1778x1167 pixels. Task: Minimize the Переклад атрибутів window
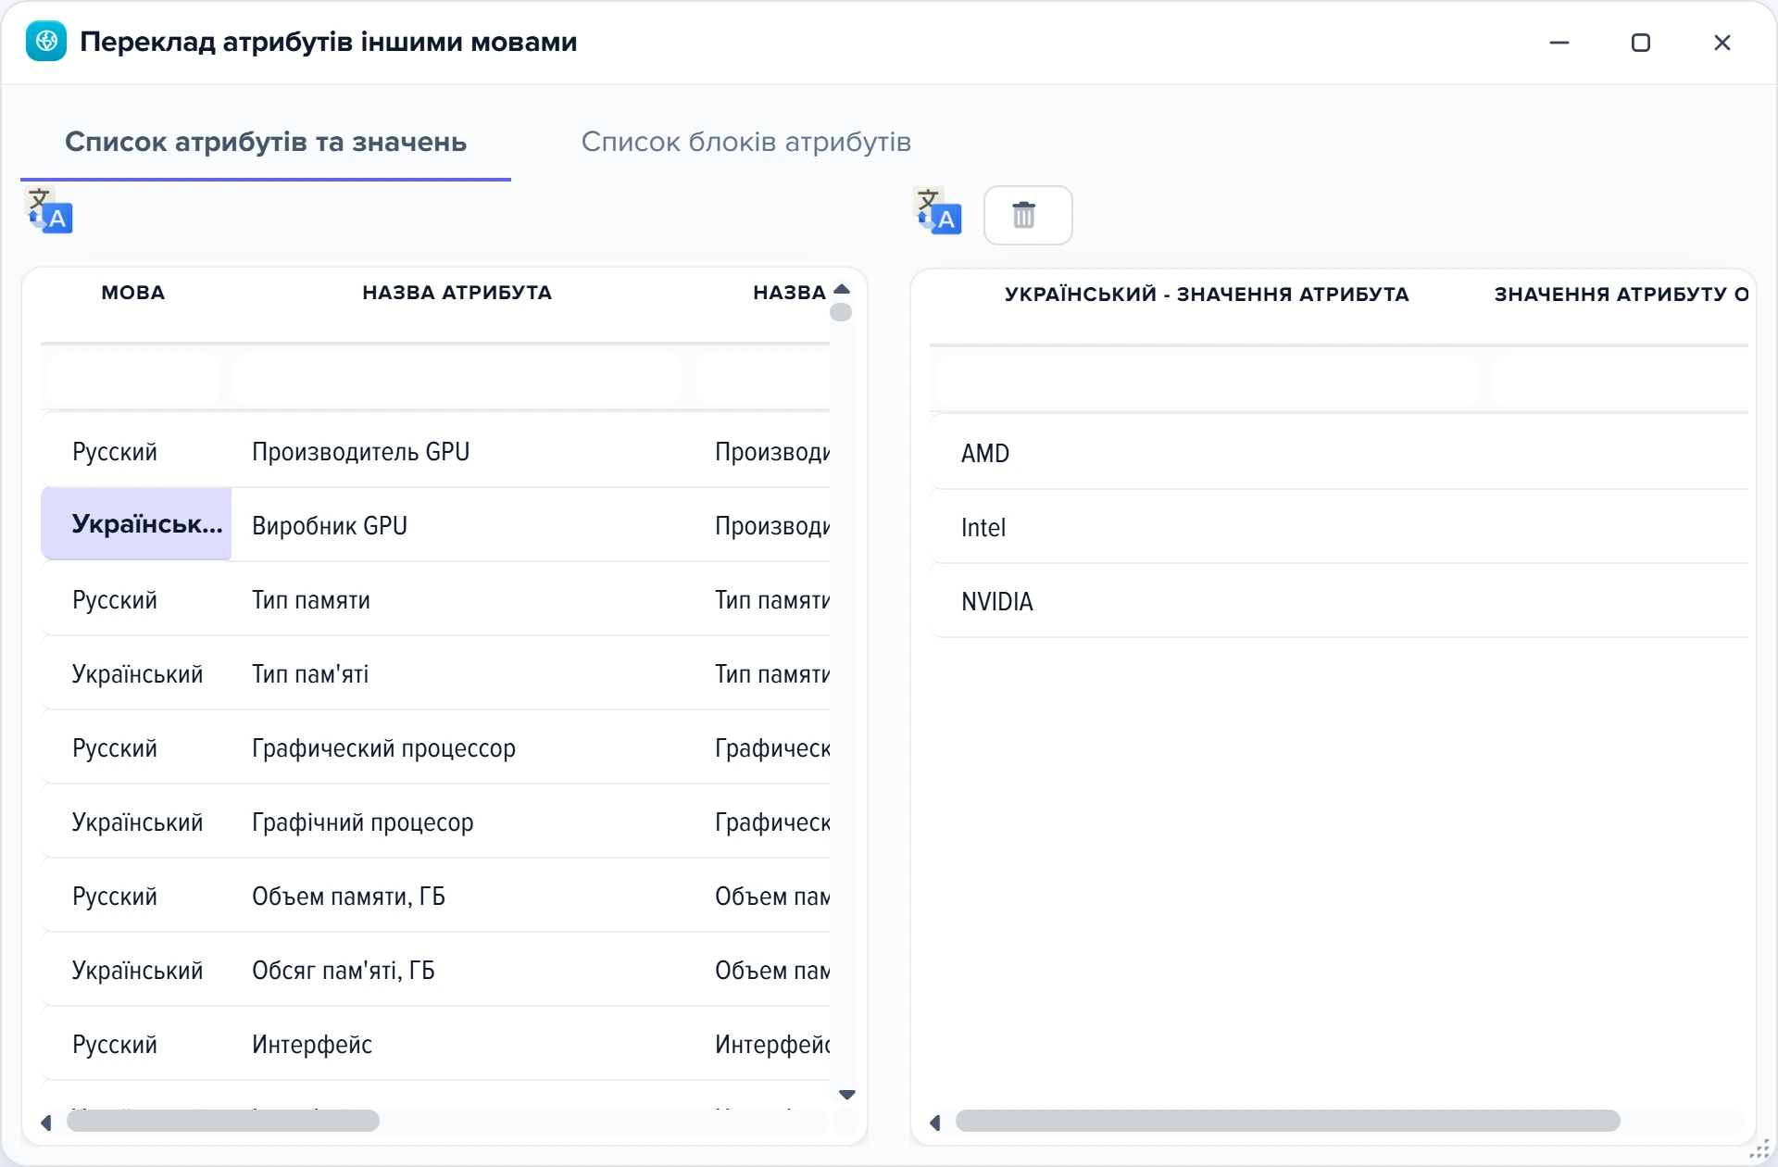[x=1559, y=43]
